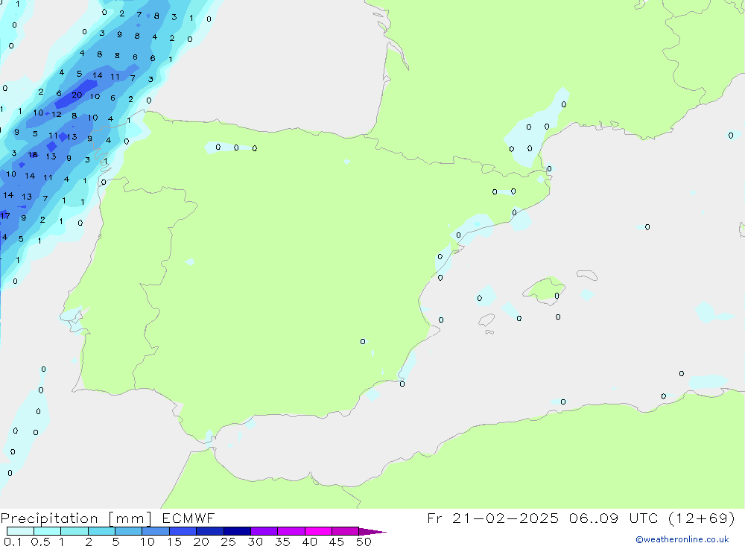Click the 17 value at left map edge
This screenshot has height=546, width=745.
(x=5, y=216)
